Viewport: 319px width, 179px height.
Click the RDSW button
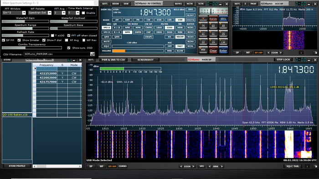[116, 4]
